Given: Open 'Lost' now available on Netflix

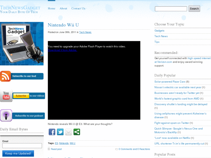Looking at the screenshot, I should tap(172, 138).
